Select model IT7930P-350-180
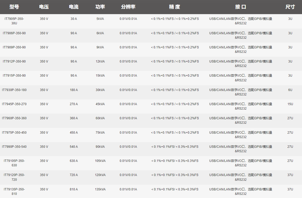Viewport: 302px width, 198px height. (x=14, y=90)
